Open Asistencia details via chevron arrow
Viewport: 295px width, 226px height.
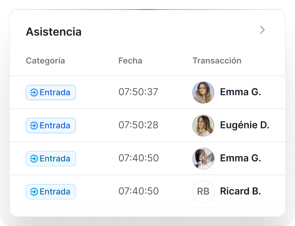click(x=262, y=30)
